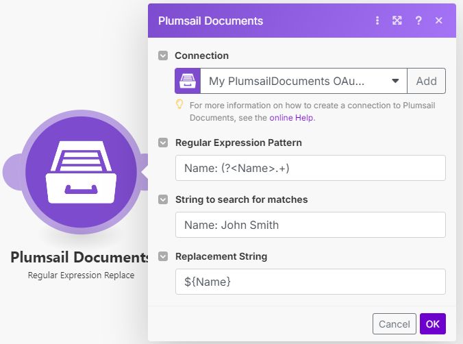Click the Regular Expression Pattern input field

tap(310, 168)
